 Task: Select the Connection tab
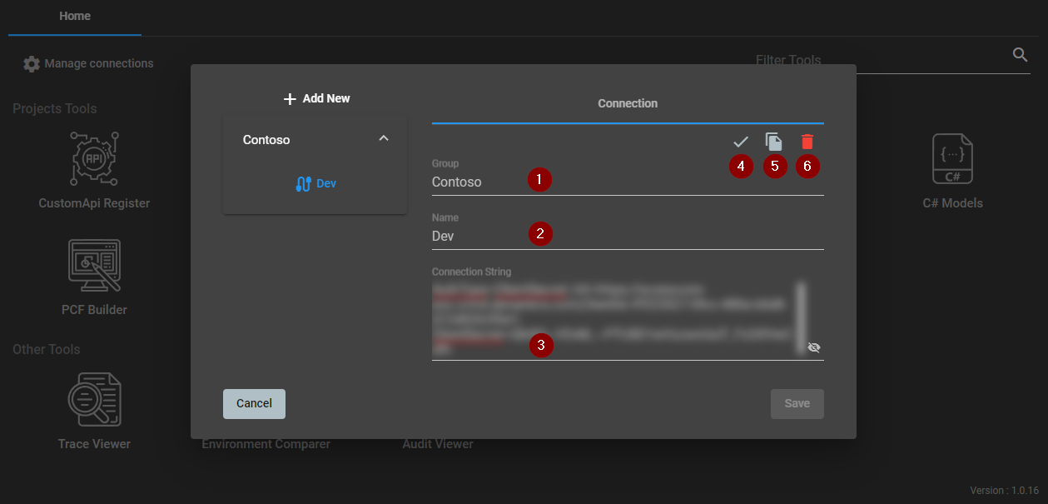[628, 104]
